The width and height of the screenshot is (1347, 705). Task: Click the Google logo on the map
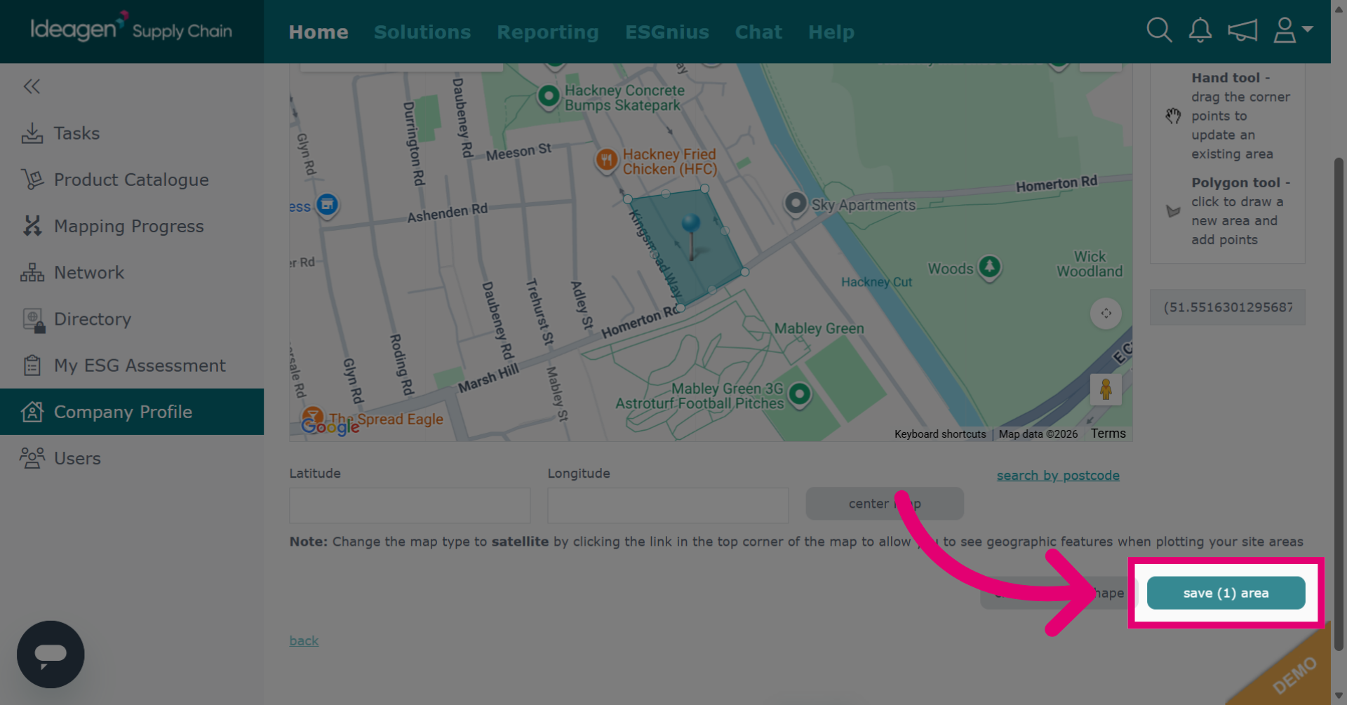pos(330,425)
